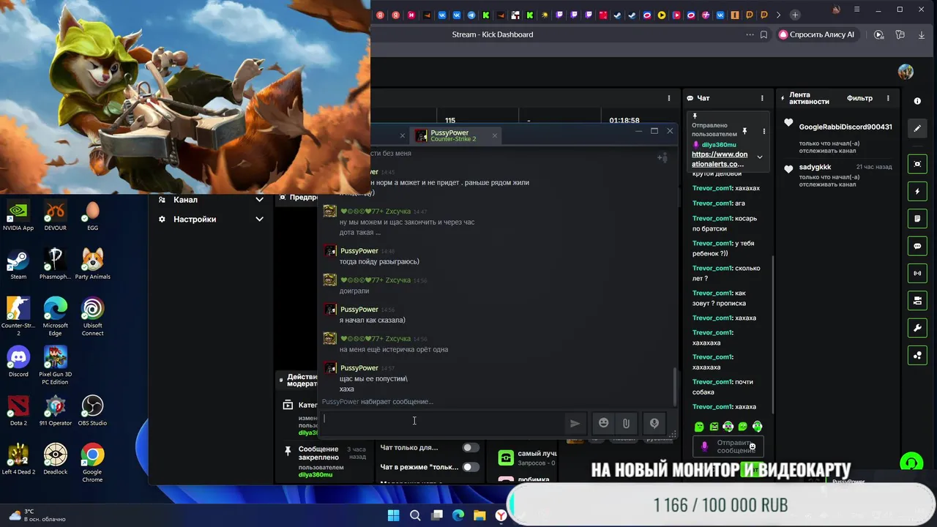
Task: Open File Explorer from the taskbar
Action: tap(479, 515)
